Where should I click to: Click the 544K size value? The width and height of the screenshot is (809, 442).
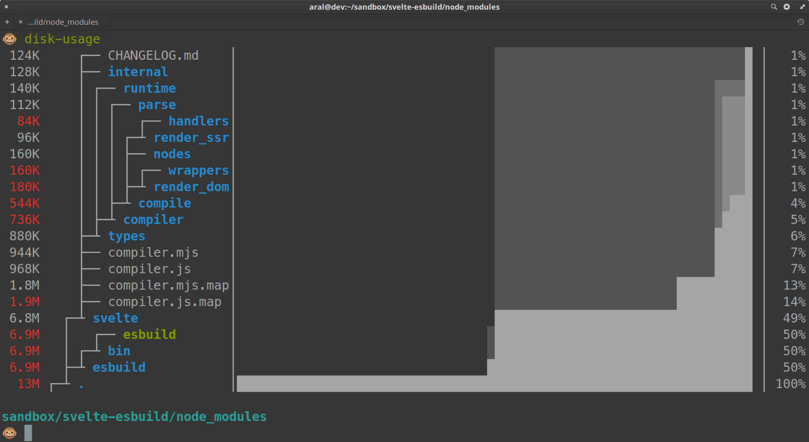(25, 203)
